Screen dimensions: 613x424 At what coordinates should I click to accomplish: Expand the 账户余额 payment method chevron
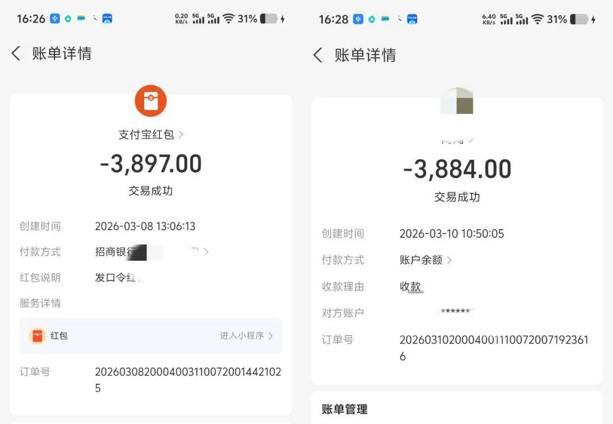coord(450,260)
